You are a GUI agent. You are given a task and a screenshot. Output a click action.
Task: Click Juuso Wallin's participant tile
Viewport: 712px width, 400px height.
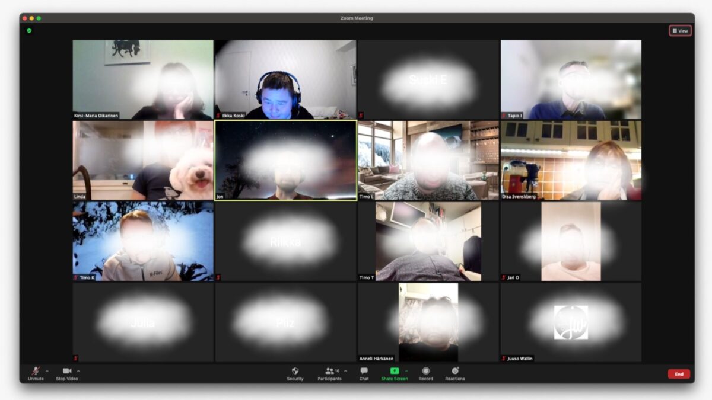coord(571,322)
